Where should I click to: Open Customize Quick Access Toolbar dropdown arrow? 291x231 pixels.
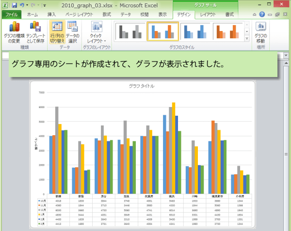(x=45, y=5)
